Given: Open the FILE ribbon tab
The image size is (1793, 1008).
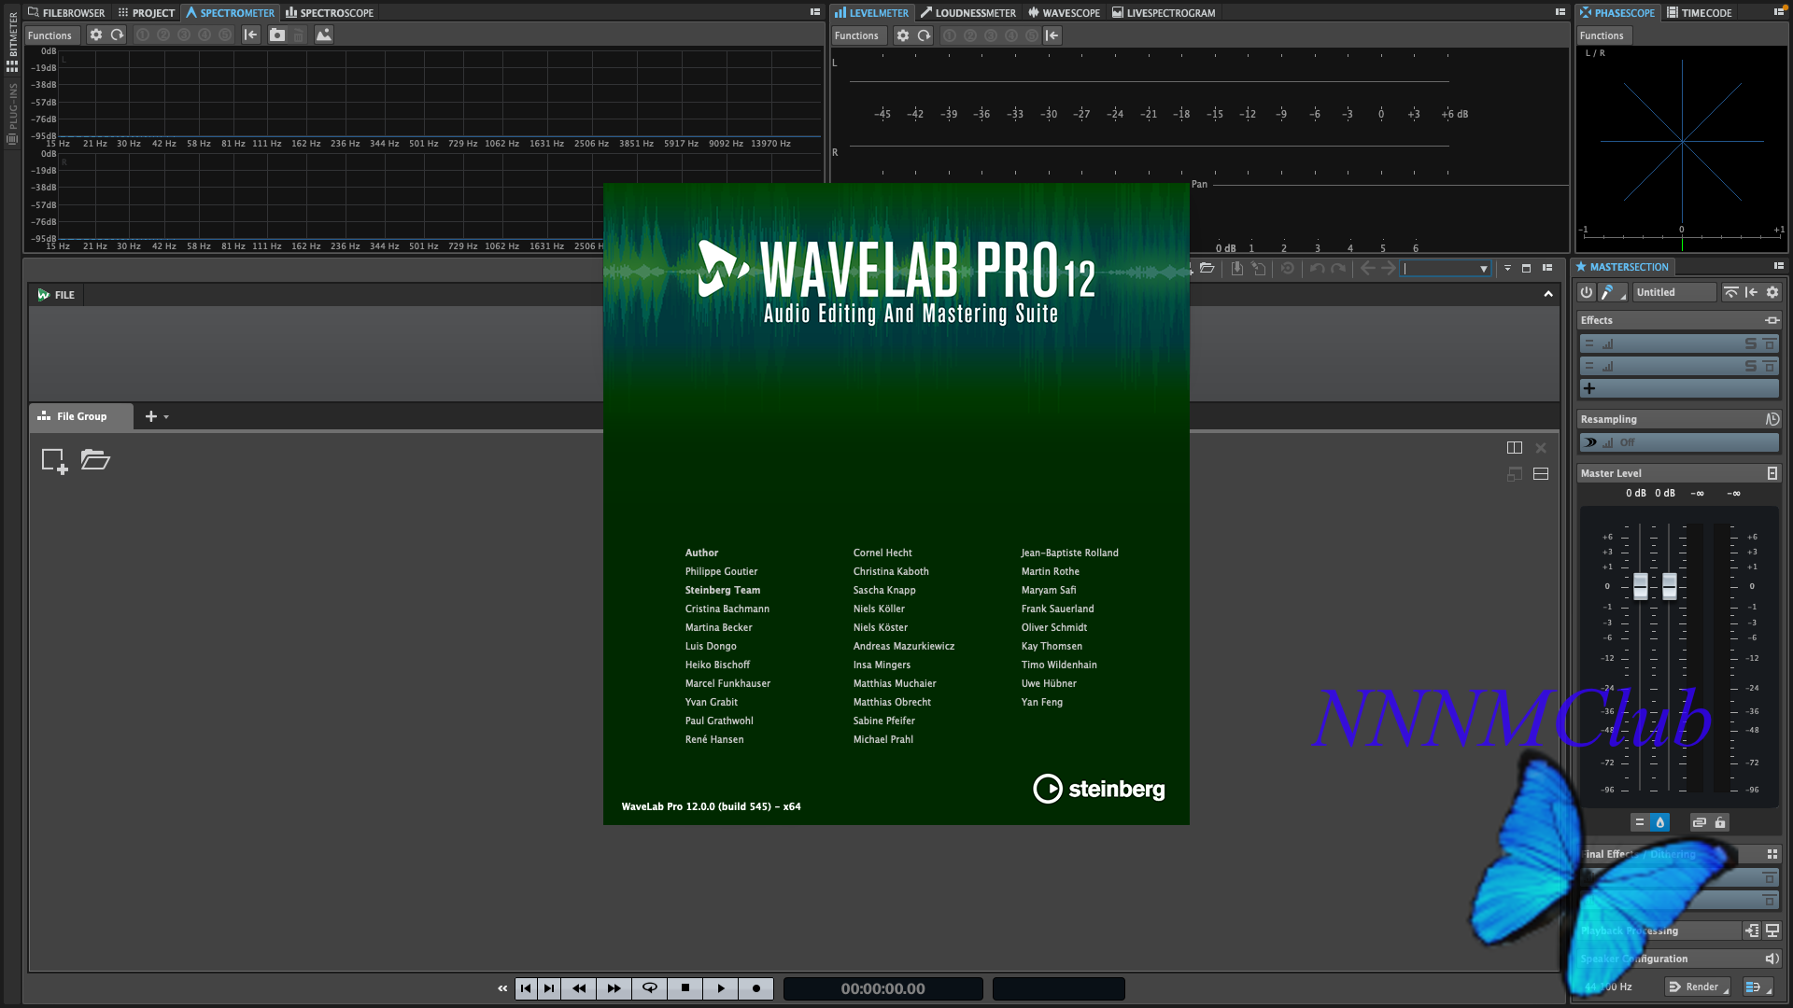Looking at the screenshot, I should coord(56,295).
